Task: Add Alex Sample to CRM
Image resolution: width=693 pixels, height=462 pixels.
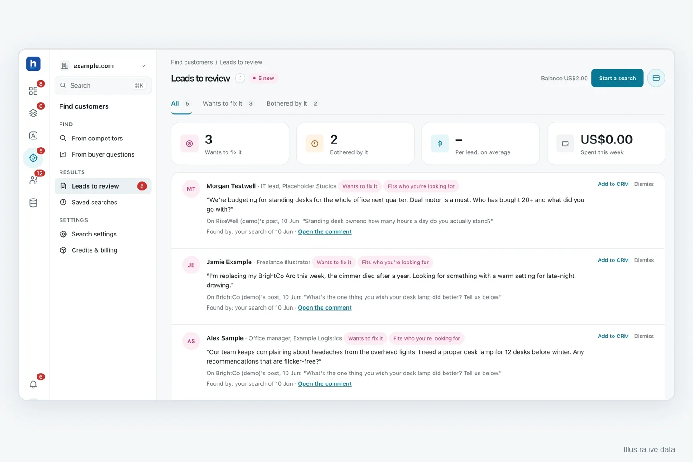Action: (x=613, y=336)
